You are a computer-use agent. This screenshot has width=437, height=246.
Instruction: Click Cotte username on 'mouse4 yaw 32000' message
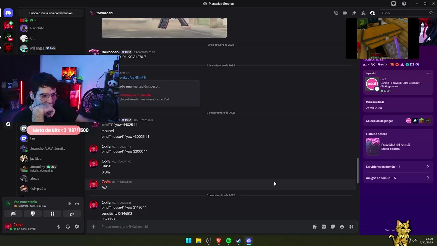[106, 146]
